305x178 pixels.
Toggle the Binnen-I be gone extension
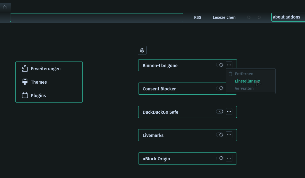[219, 65]
